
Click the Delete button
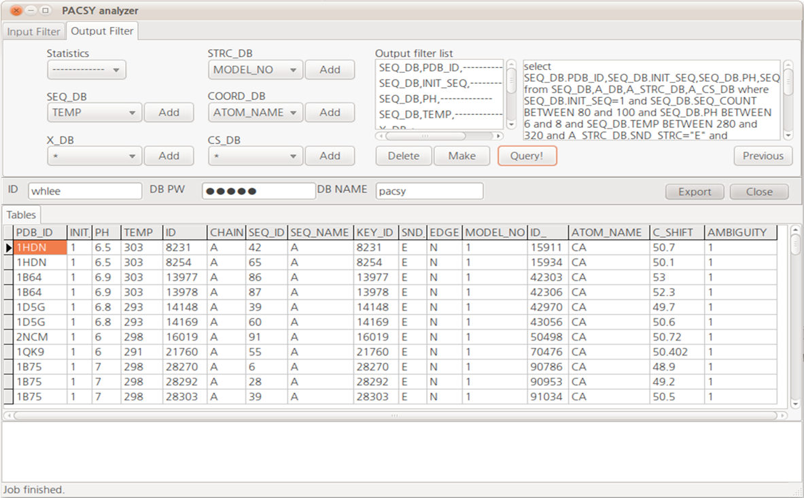click(x=404, y=156)
